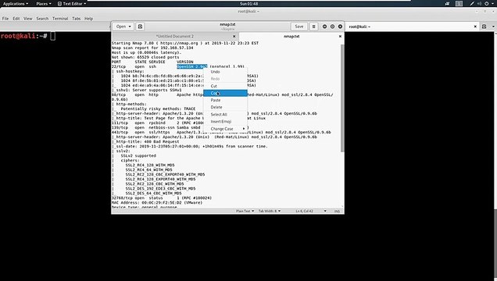The width and height of the screenshot is (497, 281).
Task: Click the 'Potentially risky methods: TRACE' line
Action: (x=154, y=108)
